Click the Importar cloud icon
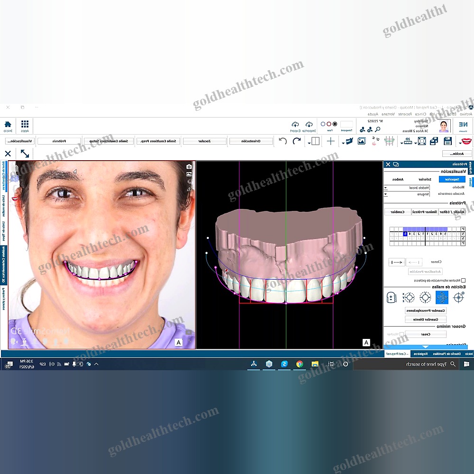This screenshot has height=474, width=474. coord(309,124)
